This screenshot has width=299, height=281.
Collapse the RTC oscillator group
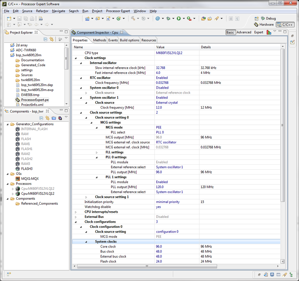point(81,78)
